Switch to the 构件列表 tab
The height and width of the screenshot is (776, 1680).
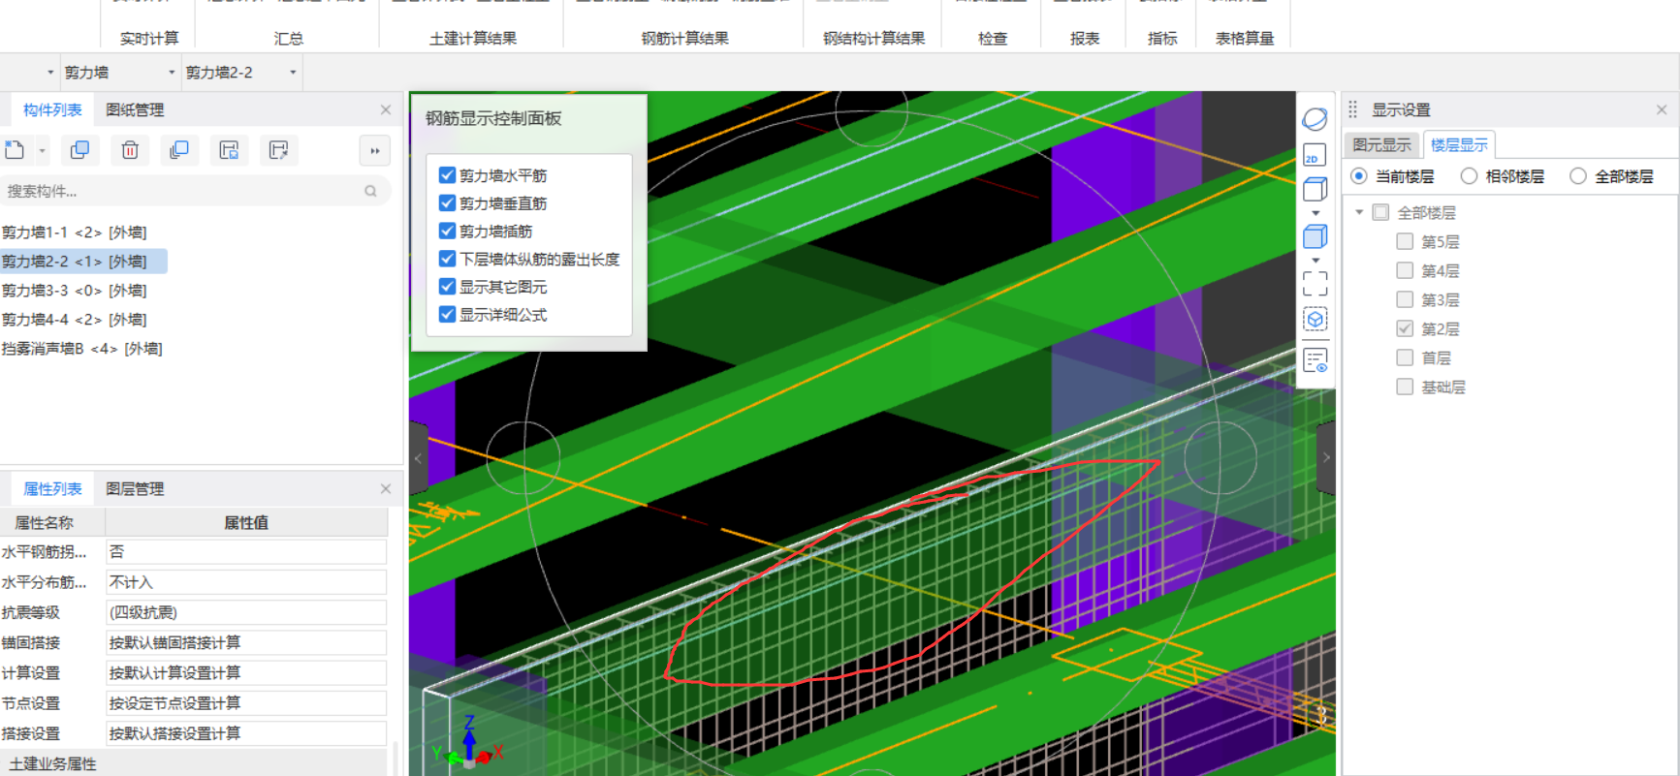pyautogui.click(x=52, y=109)
